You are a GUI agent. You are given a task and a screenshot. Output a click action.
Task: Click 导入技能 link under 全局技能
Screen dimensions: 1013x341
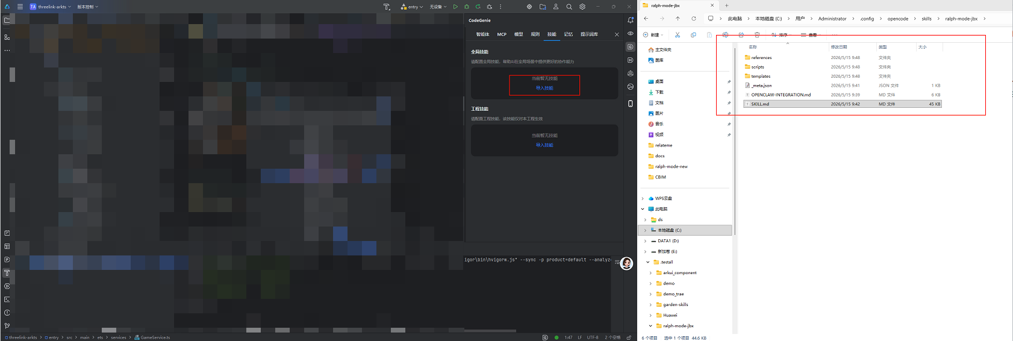pos(544,88)
